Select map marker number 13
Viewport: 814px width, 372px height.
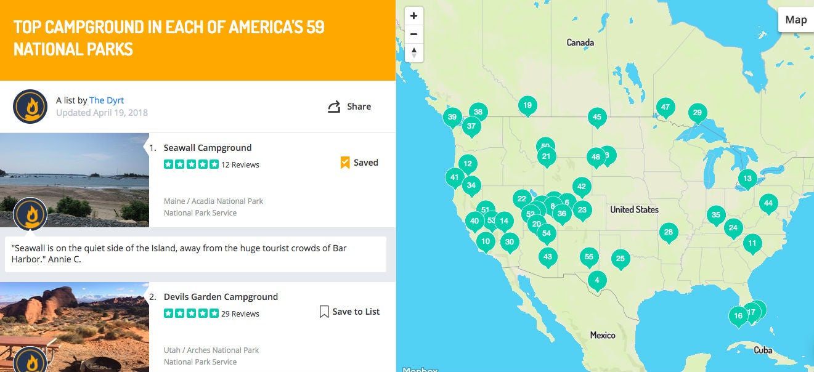(747, 180)
